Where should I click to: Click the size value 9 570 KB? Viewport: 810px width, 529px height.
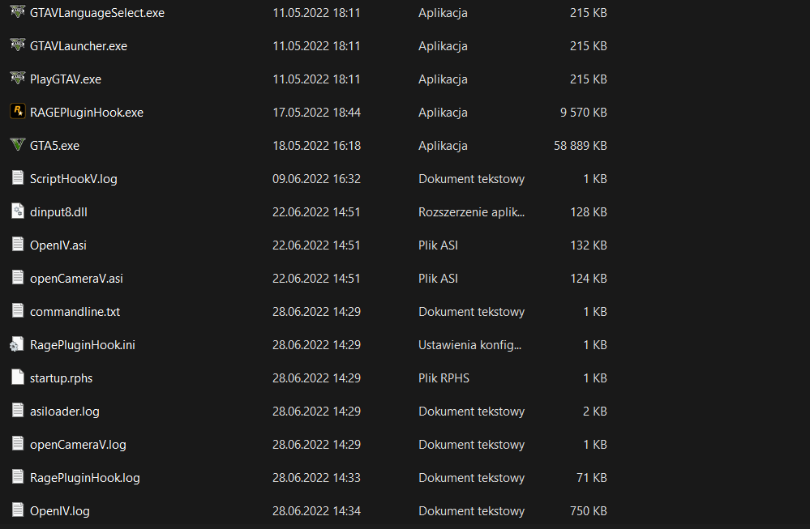584,113
